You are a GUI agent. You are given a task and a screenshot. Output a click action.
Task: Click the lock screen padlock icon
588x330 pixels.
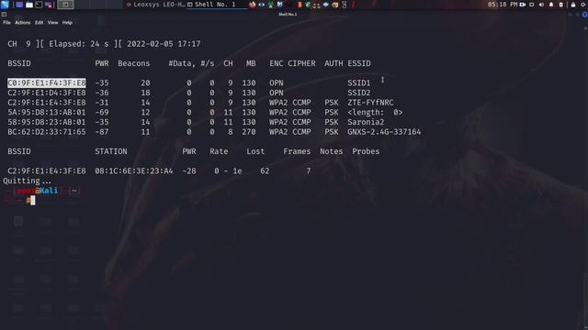coord(573,5)
